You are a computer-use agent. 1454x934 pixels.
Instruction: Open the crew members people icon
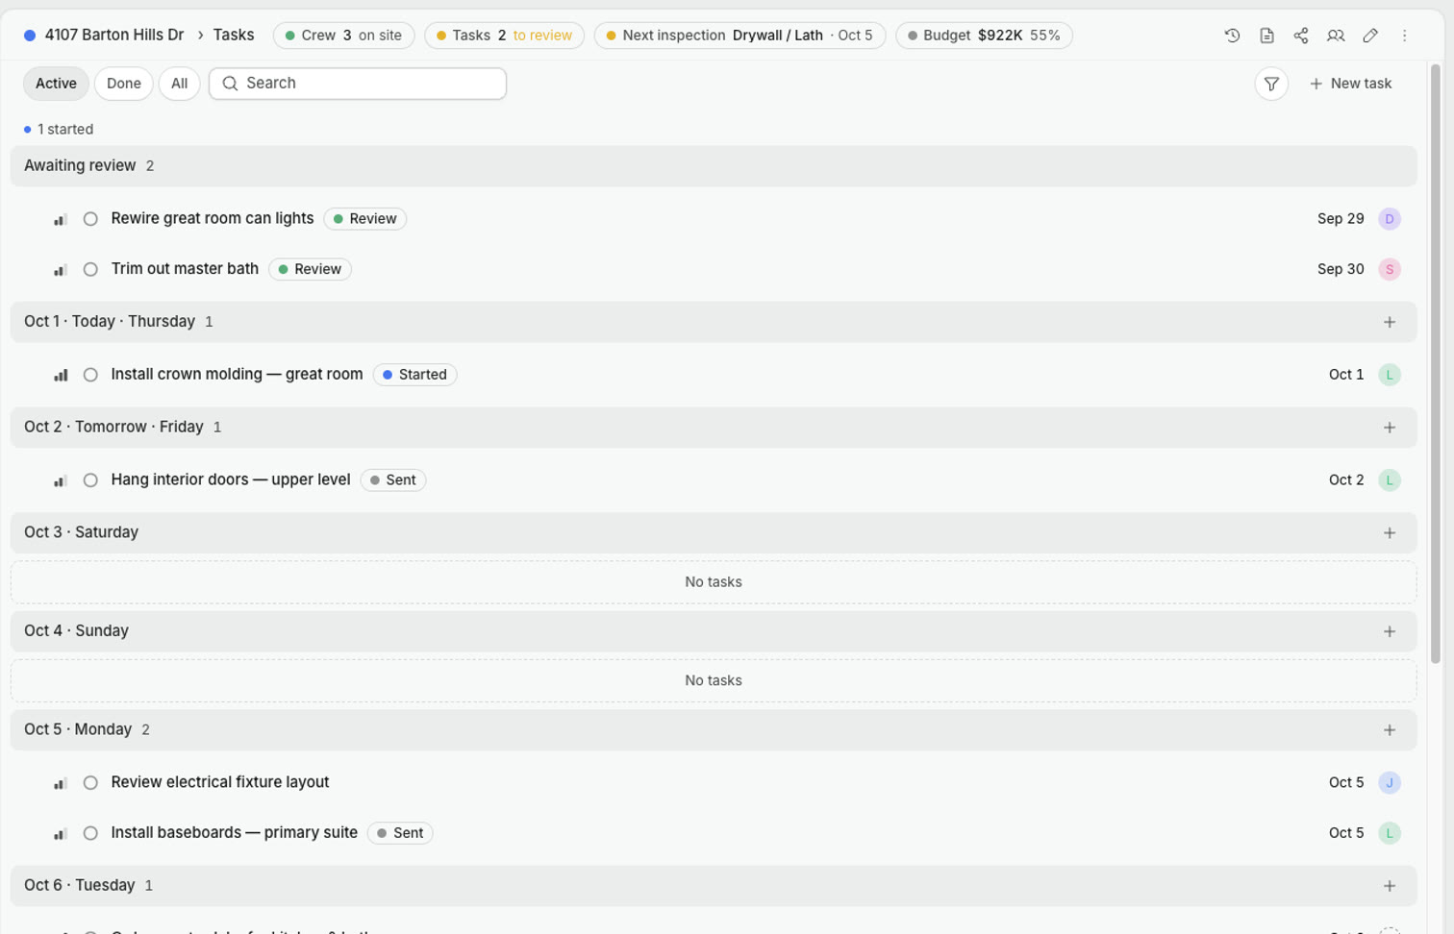coord(1336,36)
